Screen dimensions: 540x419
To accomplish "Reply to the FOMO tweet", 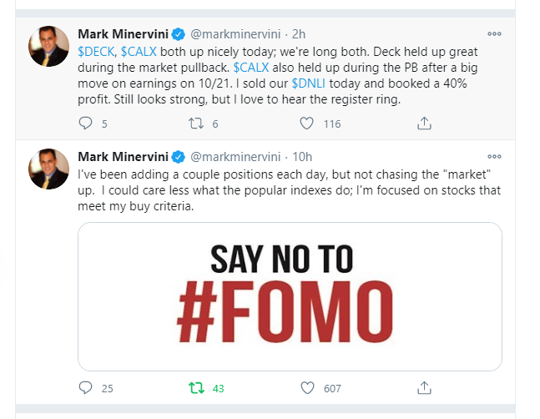I will 84,388.
